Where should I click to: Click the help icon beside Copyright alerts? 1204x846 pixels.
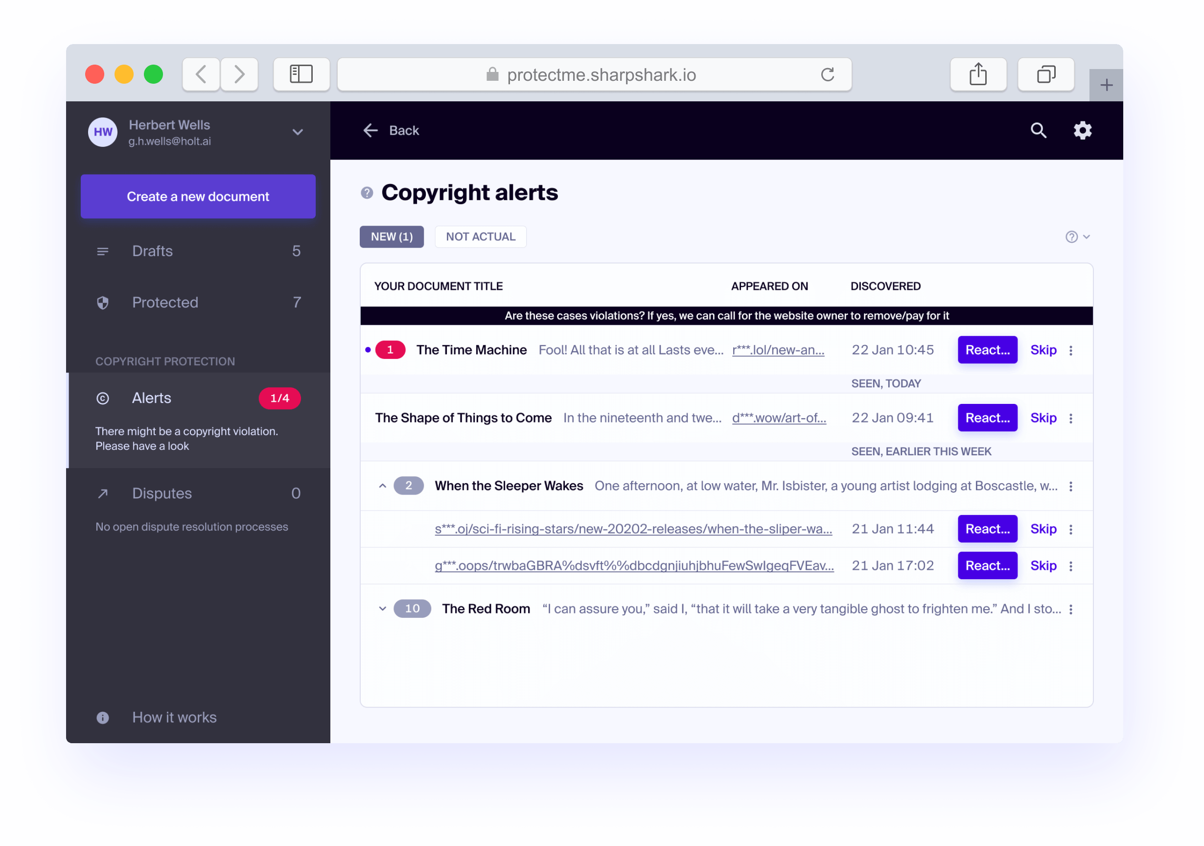click(x=367, y=193)
